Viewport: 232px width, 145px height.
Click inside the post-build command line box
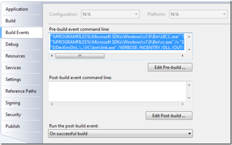(x=118, y=91)
